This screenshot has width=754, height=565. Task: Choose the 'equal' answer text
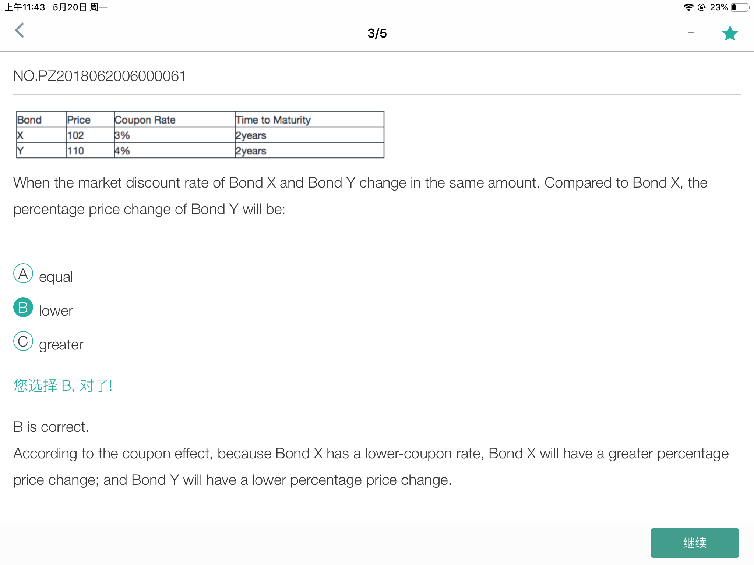(x=56, y=277)
